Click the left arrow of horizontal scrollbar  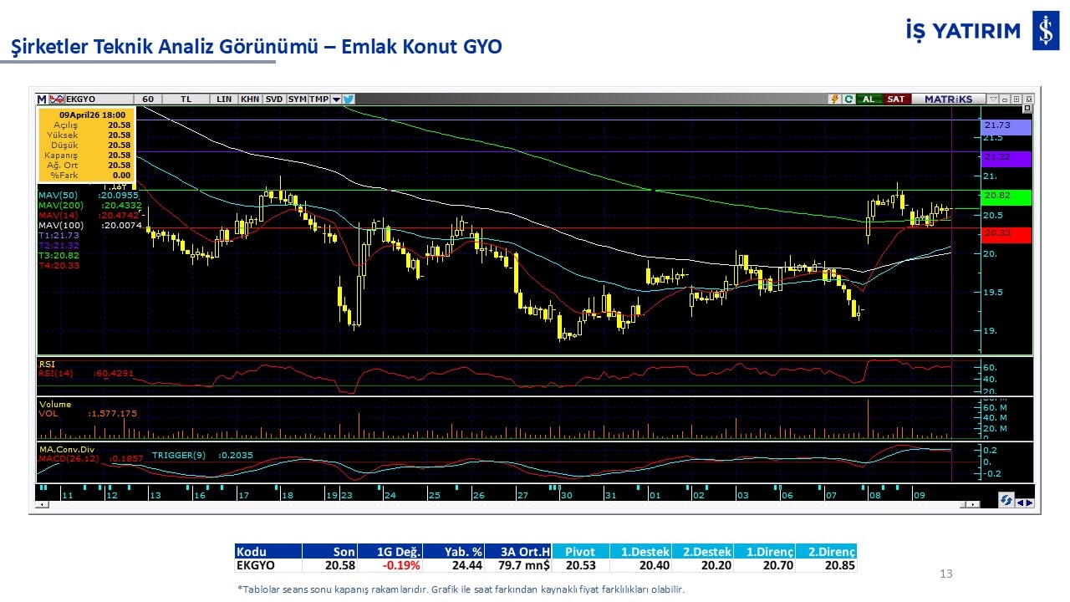point(42,504)
